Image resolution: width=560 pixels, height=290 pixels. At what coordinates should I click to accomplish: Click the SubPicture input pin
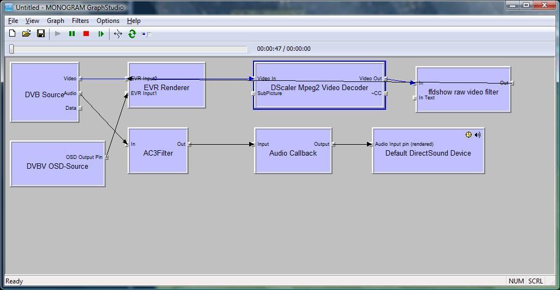tap(252, 94)
